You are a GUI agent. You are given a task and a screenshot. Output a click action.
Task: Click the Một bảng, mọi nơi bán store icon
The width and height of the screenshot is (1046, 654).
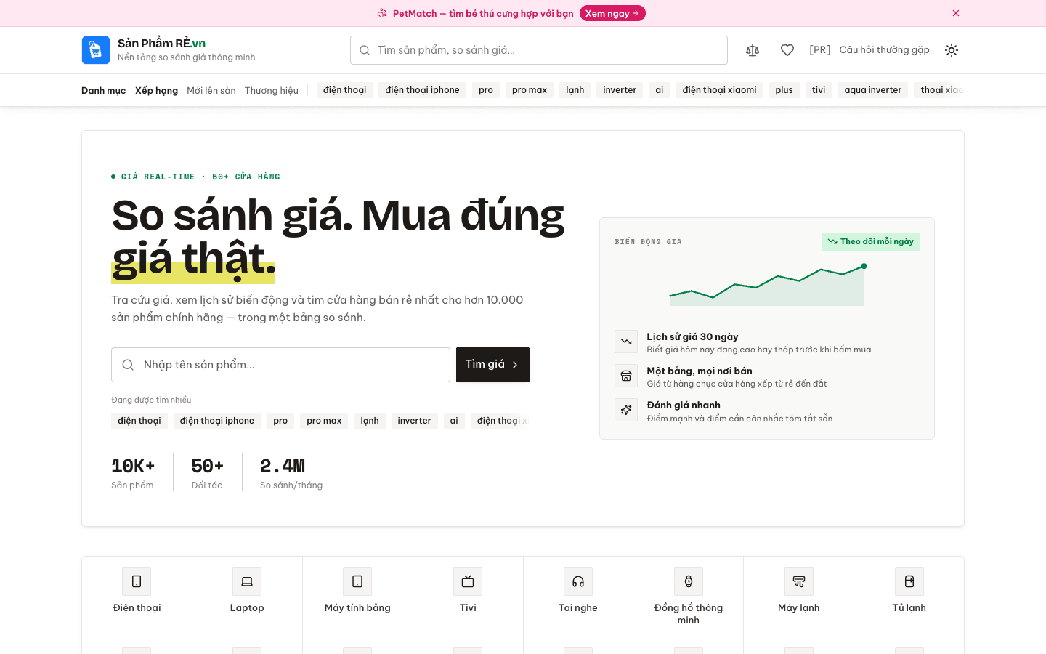pyautogui.click(x=626, y=376)
